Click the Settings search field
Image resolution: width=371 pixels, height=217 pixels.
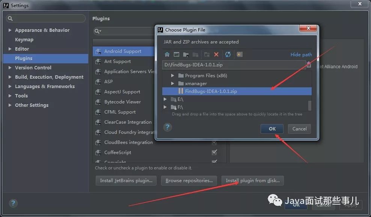[x=46, y=18]
